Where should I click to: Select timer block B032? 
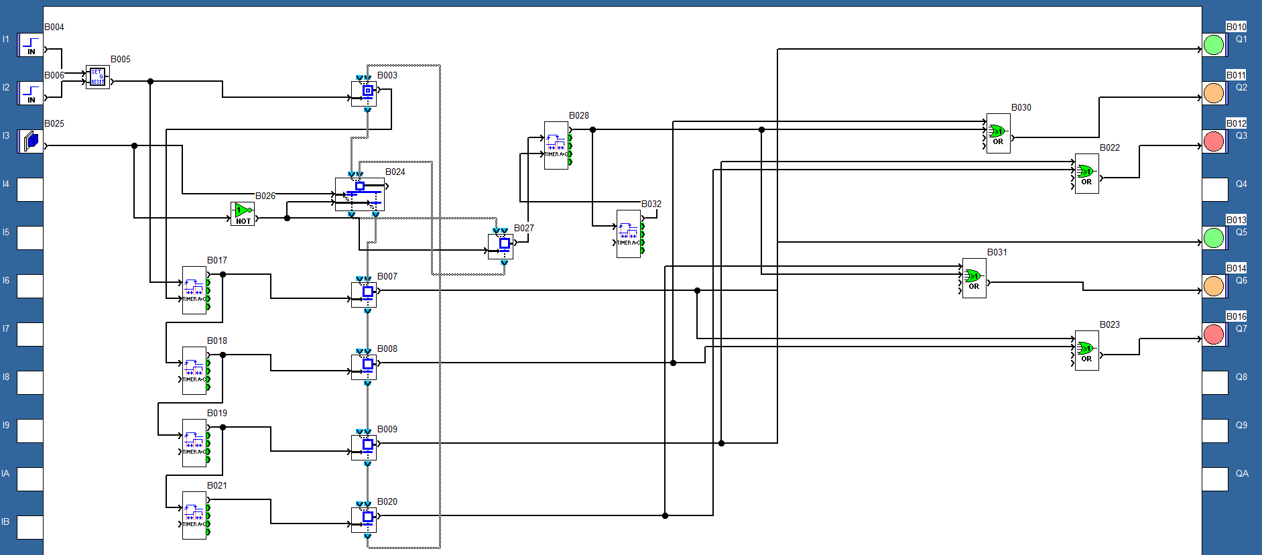point(629,234)
